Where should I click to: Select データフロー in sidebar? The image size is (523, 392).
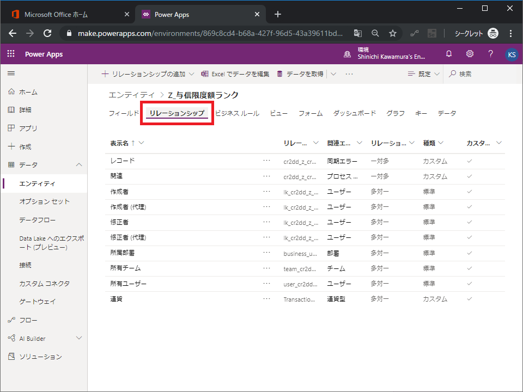click(x=38, y=220)
